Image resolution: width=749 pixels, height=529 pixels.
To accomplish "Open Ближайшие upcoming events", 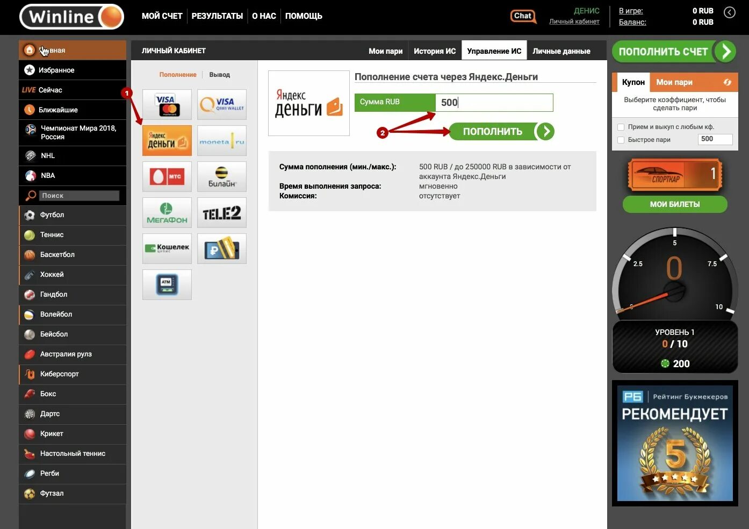I will pos(73,110).
